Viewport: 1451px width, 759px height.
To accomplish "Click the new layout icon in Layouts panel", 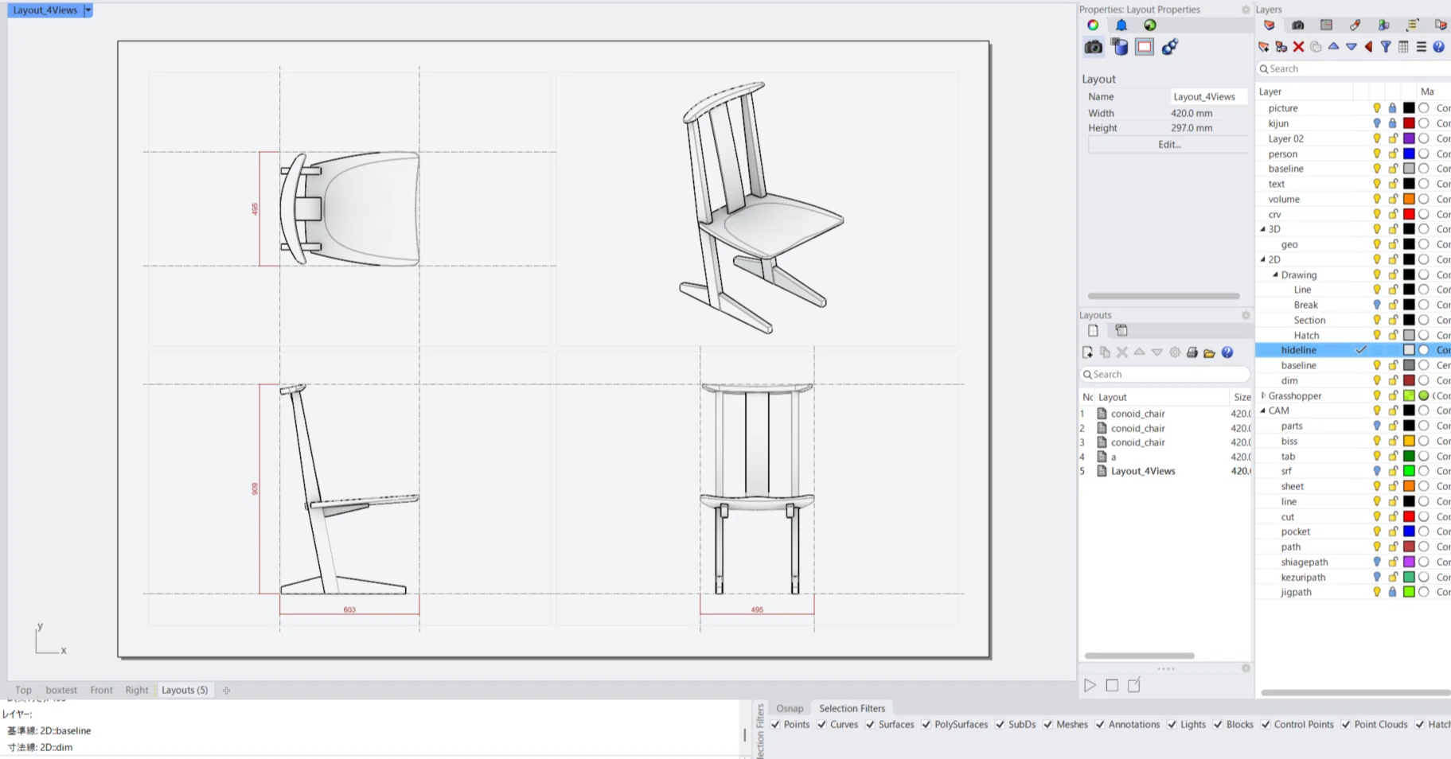I will coord(1087,352).
